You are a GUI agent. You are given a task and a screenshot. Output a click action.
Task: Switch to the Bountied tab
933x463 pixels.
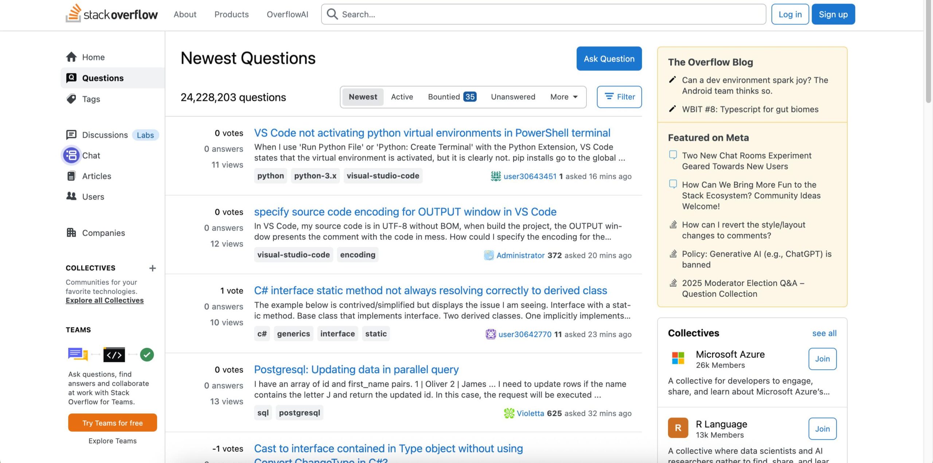tap(452, 97)
